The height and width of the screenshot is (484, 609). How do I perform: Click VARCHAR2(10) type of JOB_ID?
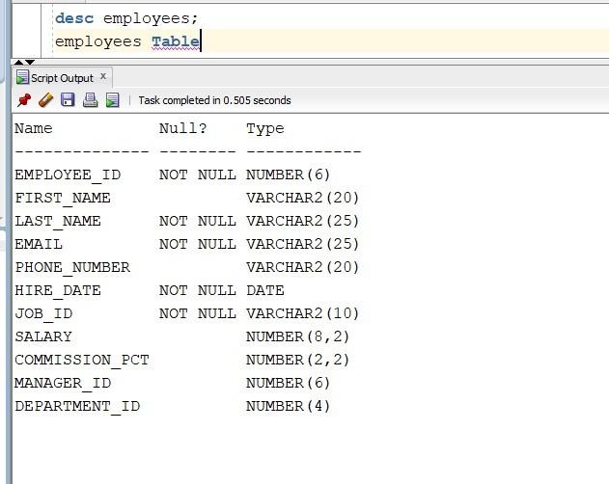click(302, 313)
